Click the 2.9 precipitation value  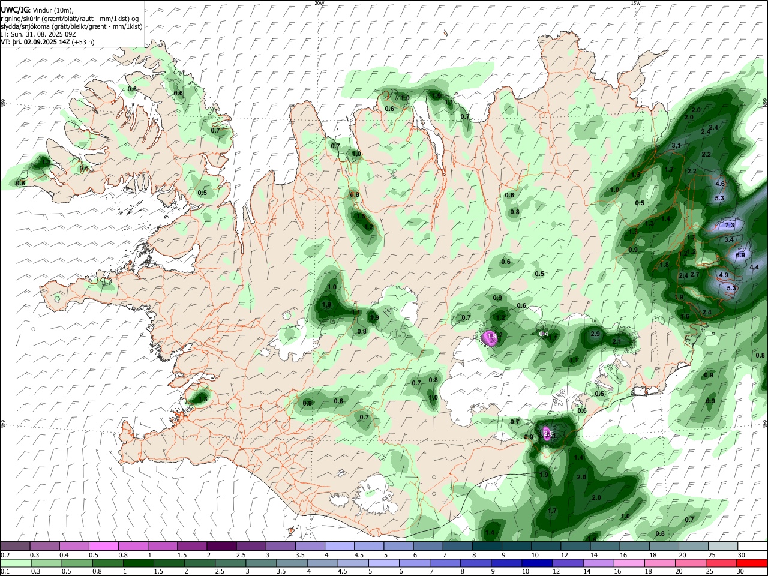(595, 334)
